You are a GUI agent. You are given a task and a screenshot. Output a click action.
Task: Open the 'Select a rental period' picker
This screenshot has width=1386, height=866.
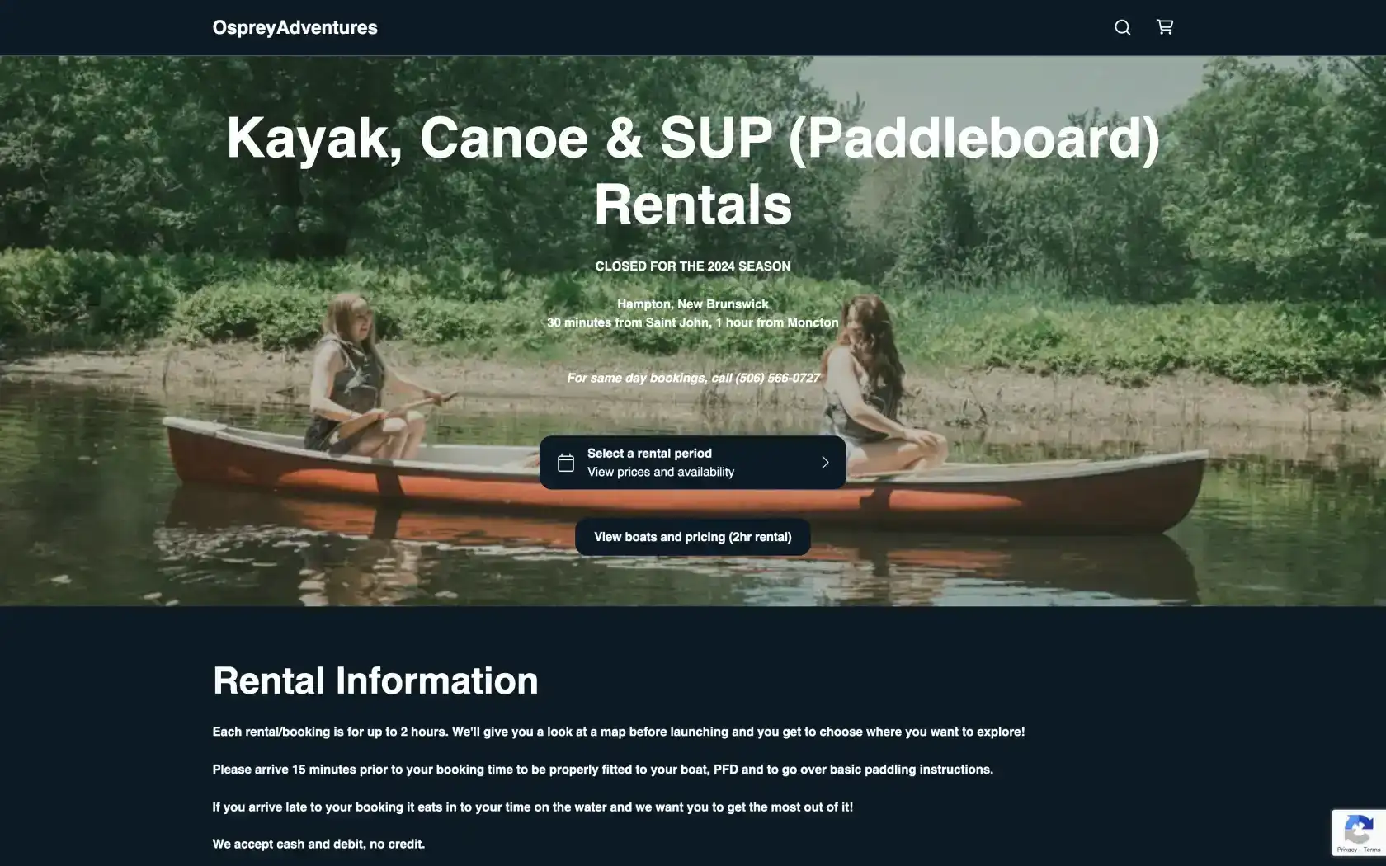[x=649, y=454]
